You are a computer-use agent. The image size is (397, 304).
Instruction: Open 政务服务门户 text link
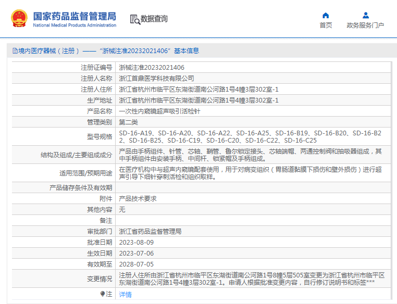pos(365,26)
